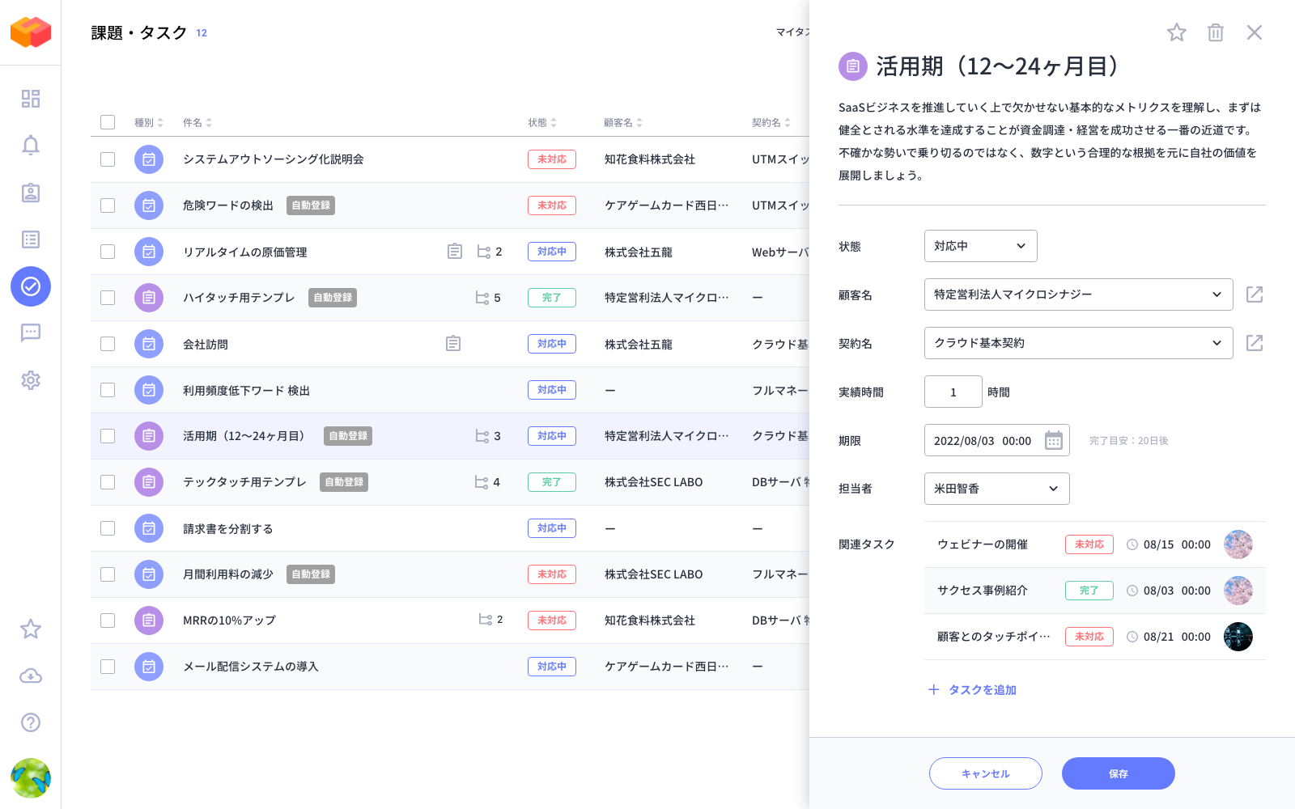The image size is (1295, 809).
Task: Open the 契約名 dropdown showing クラウド基本契約
Action: 1077,343
